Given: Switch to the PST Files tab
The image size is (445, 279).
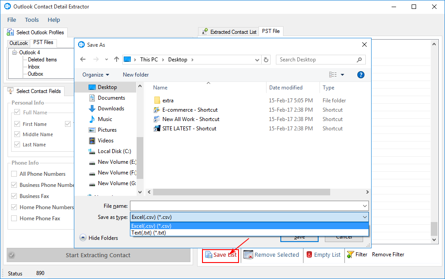Looking at the screenshot, I should click(x=43, y=42).
